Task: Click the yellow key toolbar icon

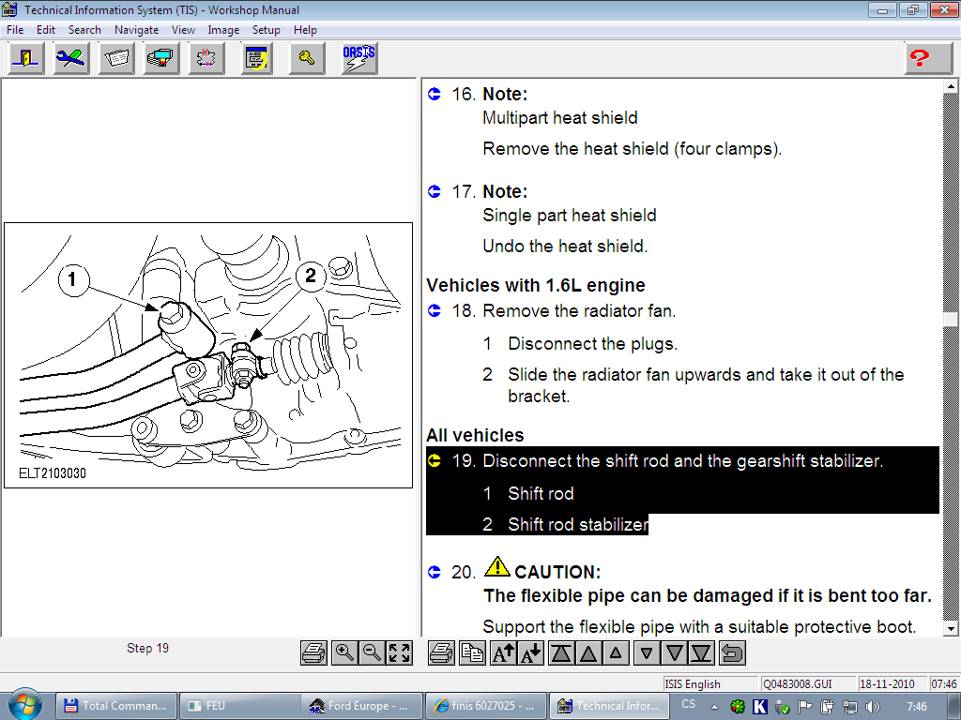Action: coord(306,58)
